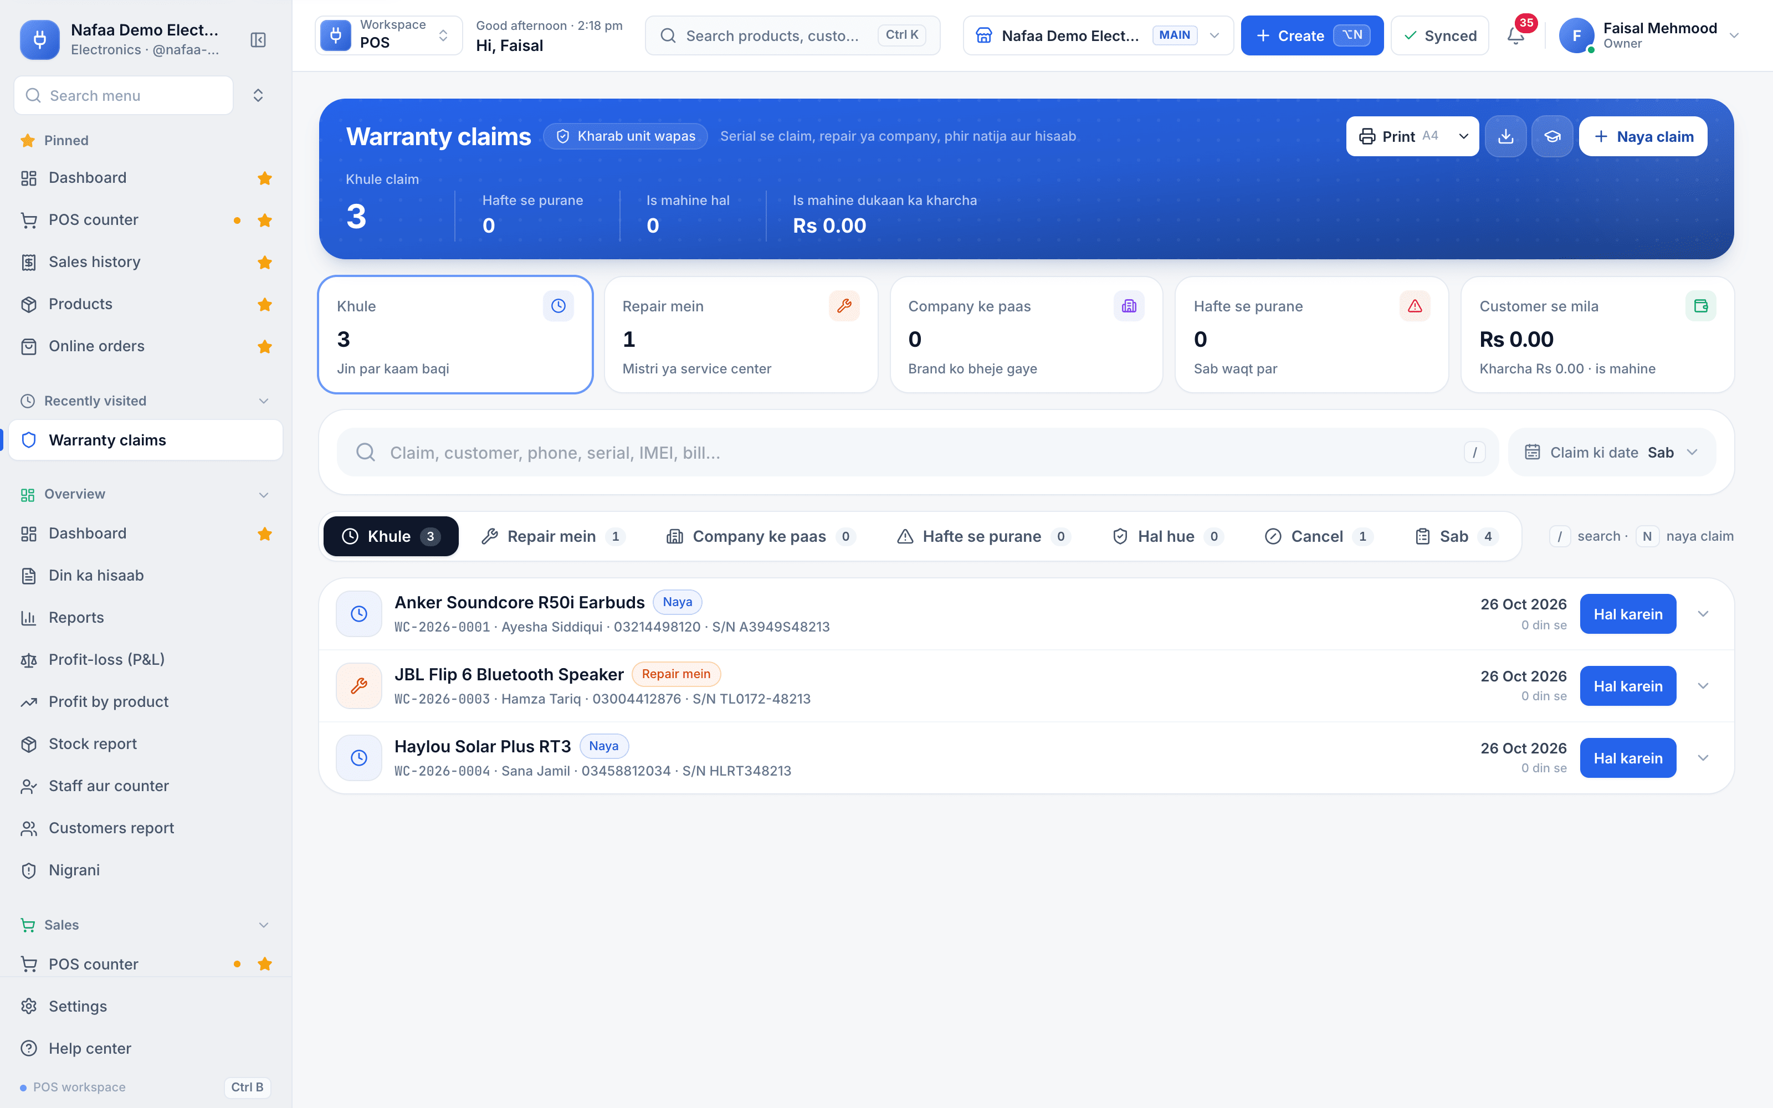This screenshot has height=1108, width=1773.
Task: Click clock icon on Anker Soundcore row
Action: [359, 614]
